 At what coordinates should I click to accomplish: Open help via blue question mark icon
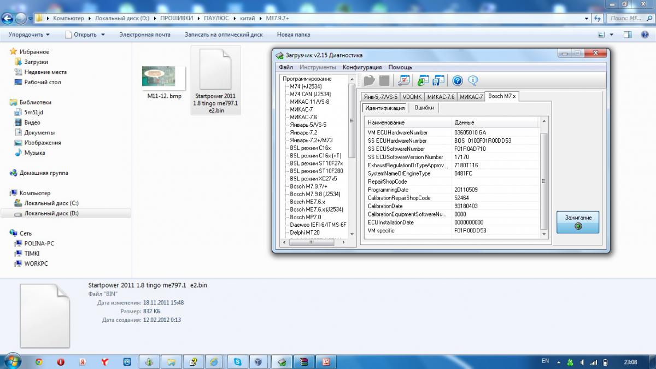[x=458, y=81]
